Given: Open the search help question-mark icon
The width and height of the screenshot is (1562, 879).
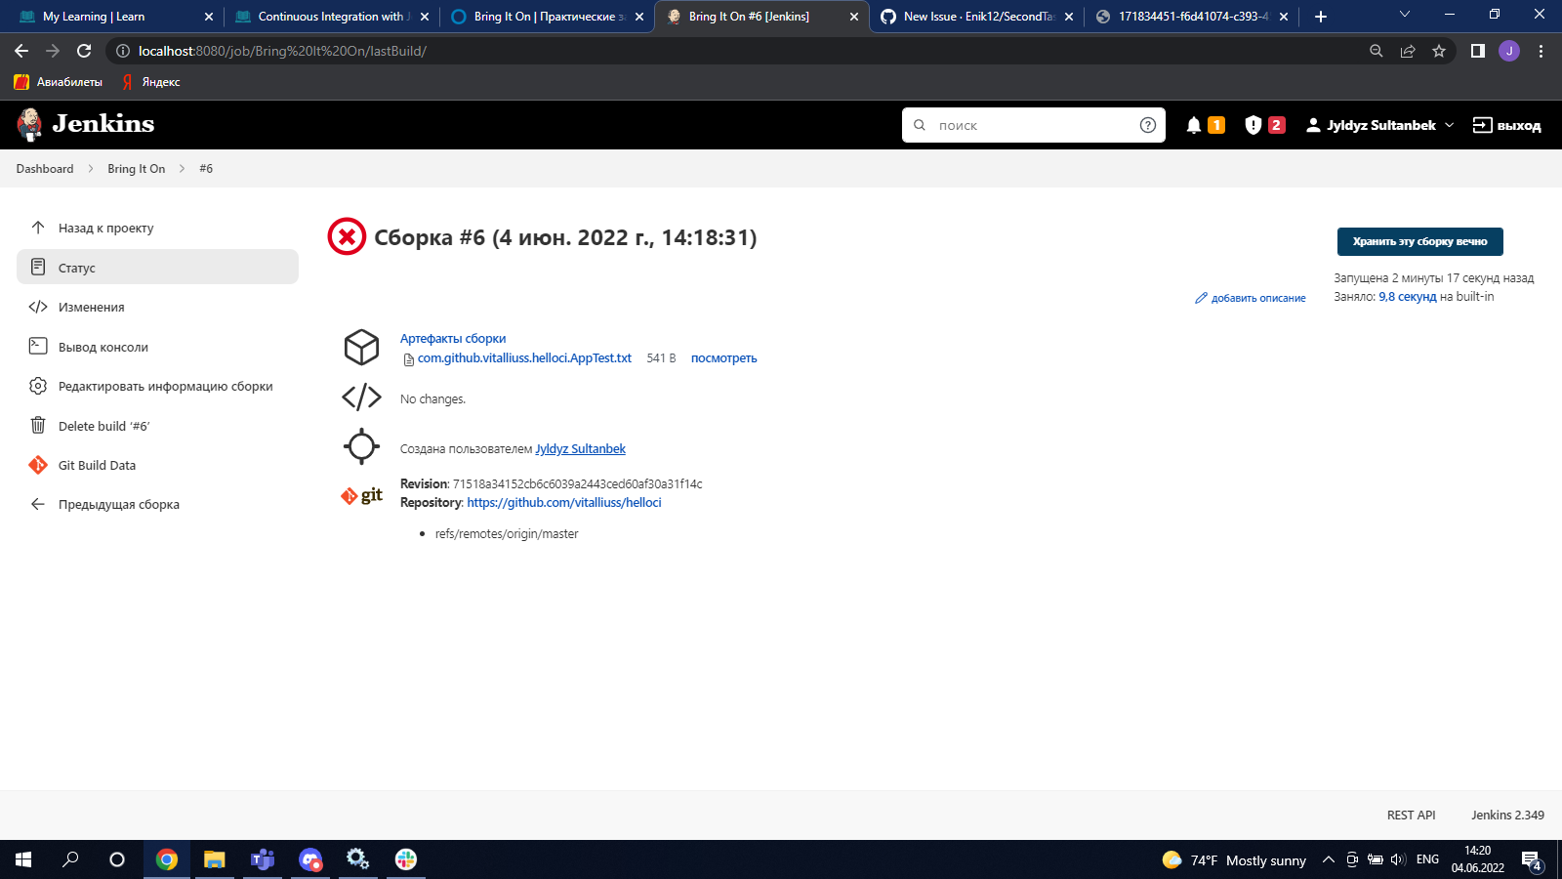Looking at the screenshot, I should 1148,125.
